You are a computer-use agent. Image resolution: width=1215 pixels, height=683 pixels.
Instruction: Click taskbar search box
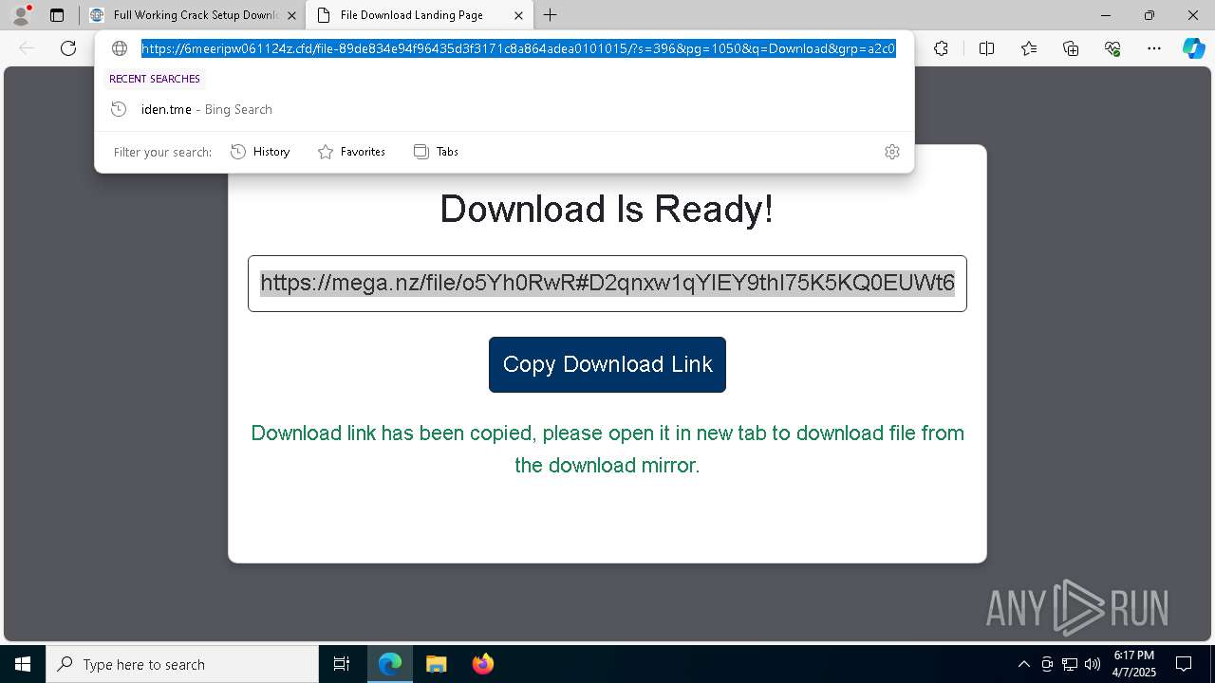182,664
